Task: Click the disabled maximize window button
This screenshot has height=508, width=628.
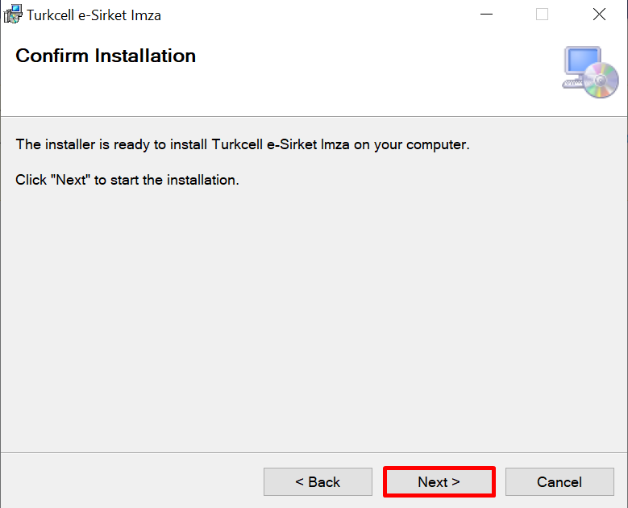Action: click(x=542, y=15)
